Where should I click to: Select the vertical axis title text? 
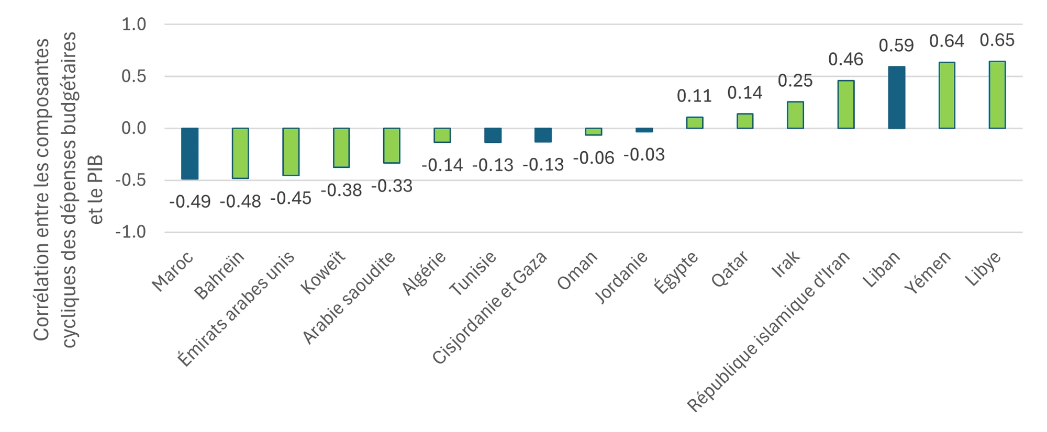[x=68, y=188]
